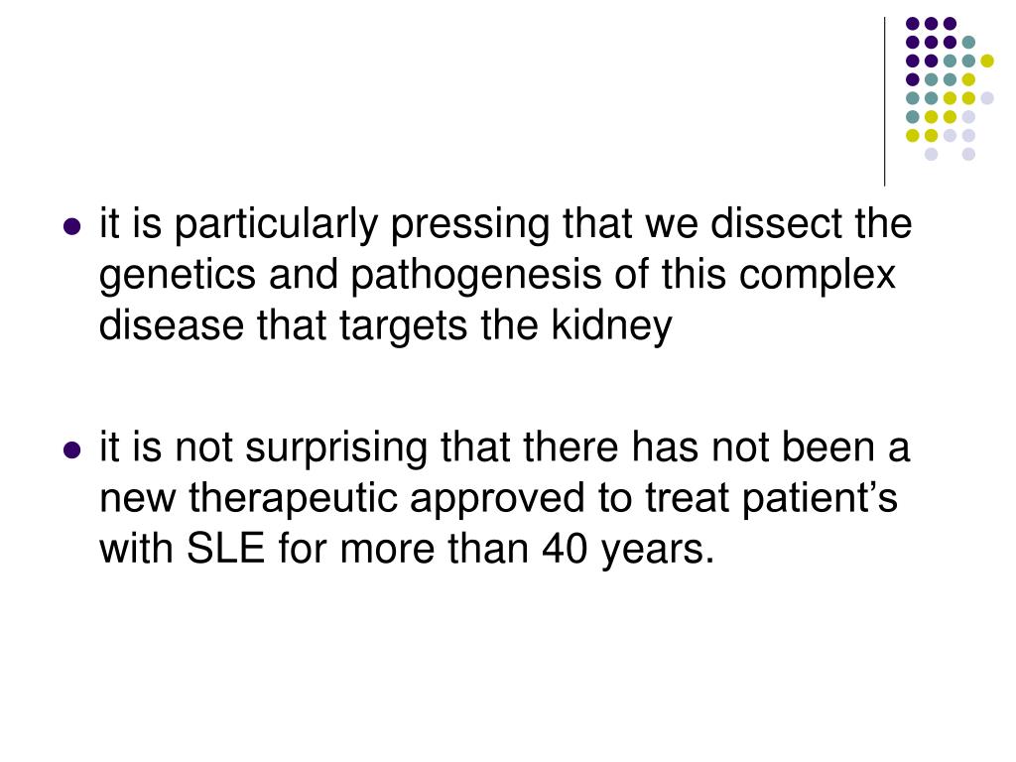The width and height of the screenshot is (1016, 762).
Task: Click the abbreviation "SLE"
Action: click(x=226, y=548)
